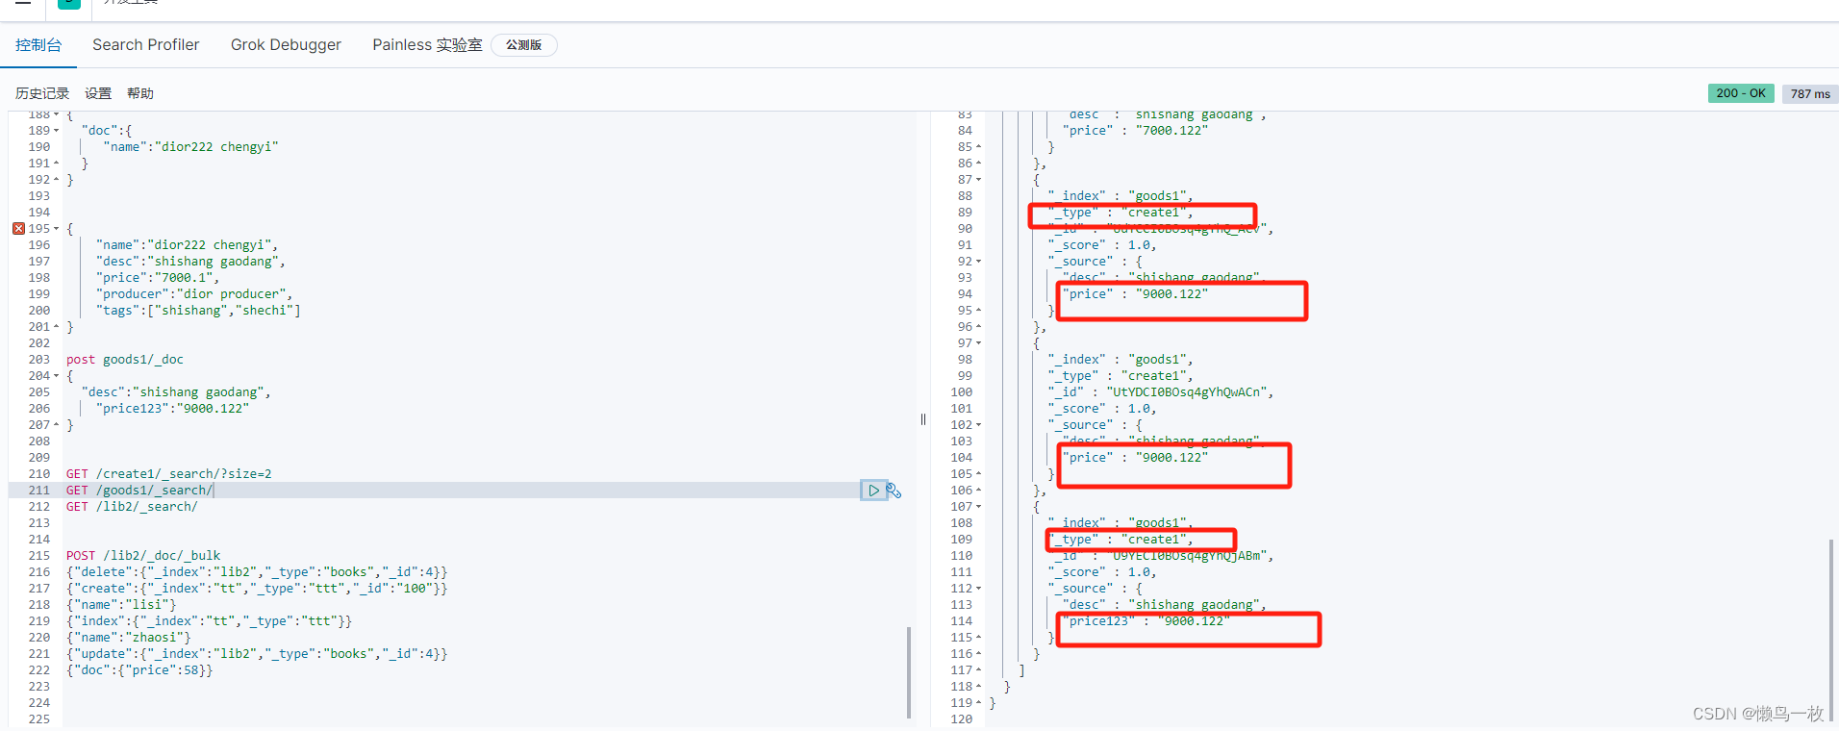Viewport: 1839px width, 731px height.
Task: Fold the block ending at line 201
Action: point(56,327)
